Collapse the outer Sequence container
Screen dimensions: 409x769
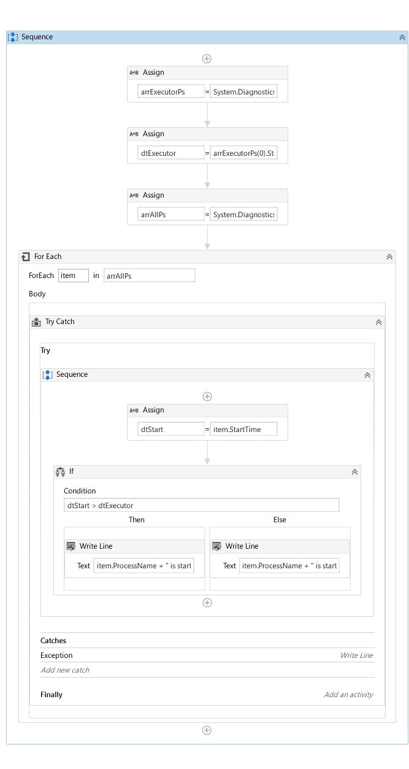coord(402,37)
